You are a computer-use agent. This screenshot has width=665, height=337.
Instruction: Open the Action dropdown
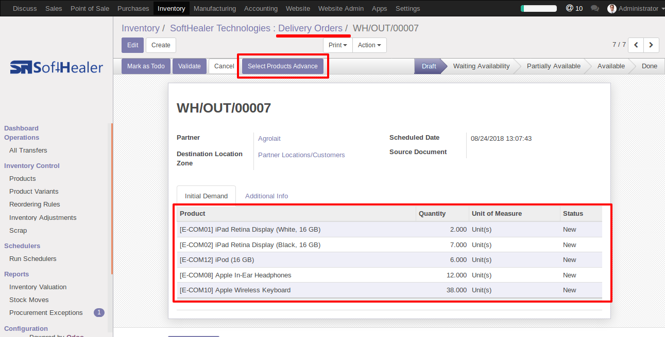(x=369, y=45)
